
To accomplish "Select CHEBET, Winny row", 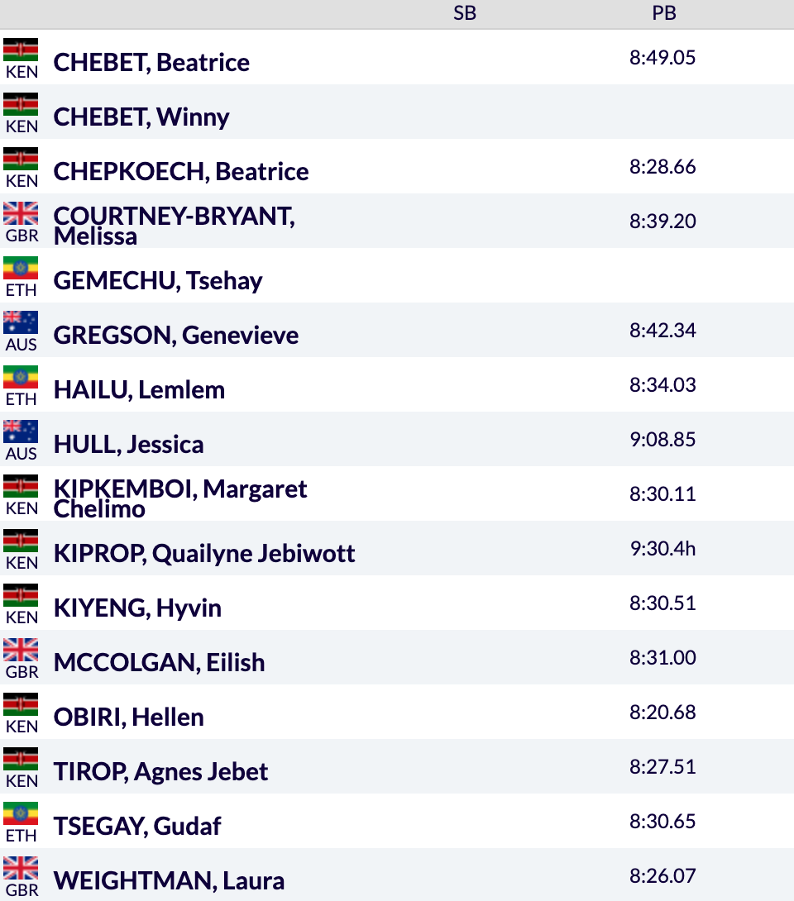I will (x=397, y=112).
